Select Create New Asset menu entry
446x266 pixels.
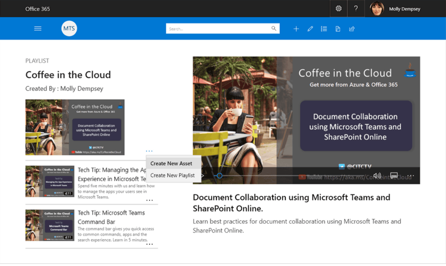coord(171,164)
